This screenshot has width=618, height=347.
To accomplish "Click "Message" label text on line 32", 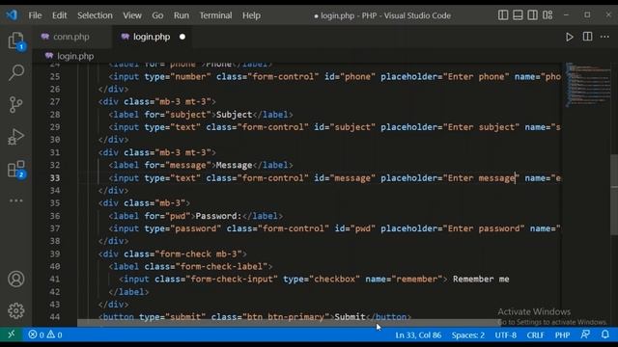I will point(234,165).
